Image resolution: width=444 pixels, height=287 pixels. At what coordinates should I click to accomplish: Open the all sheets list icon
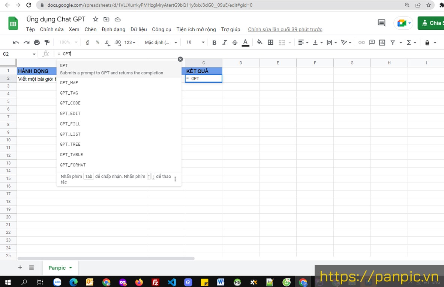(31, 267)
